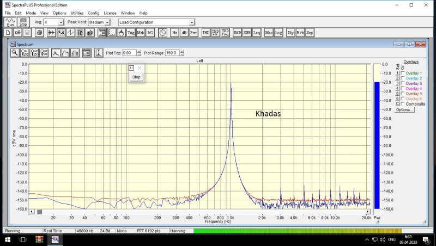
Task: Click the dB utility button
Action: tap(184, 33)
